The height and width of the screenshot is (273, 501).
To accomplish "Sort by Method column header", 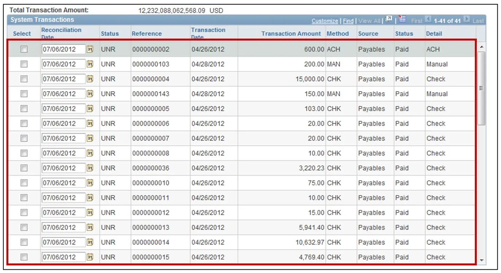I will [338, 34].
